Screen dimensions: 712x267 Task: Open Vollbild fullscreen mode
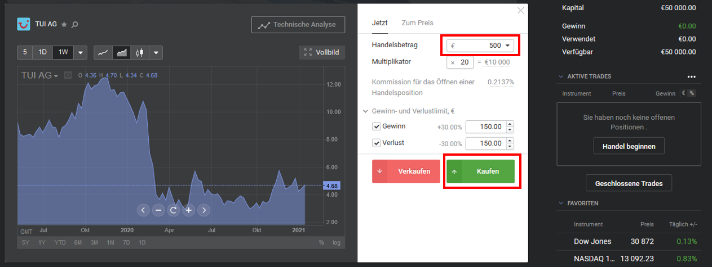pos(322,52)
